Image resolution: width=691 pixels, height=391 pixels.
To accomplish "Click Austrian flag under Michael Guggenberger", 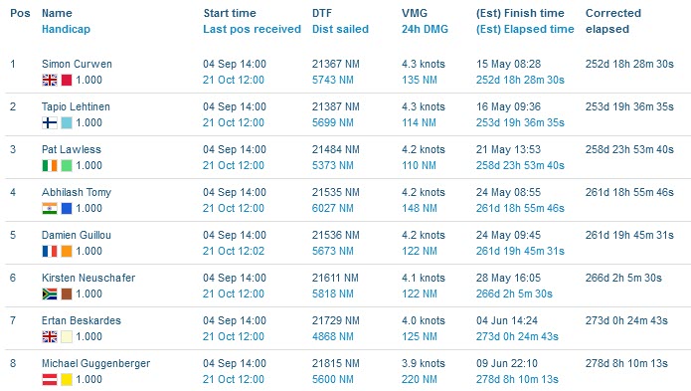I will coord(50,379).
